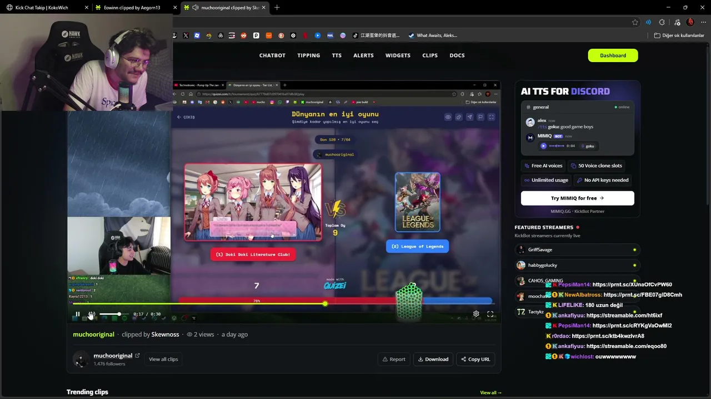
Task: Click NewAlbatross prnt.sc chat link
Action: pyautogui.click(x=643, y=295)
